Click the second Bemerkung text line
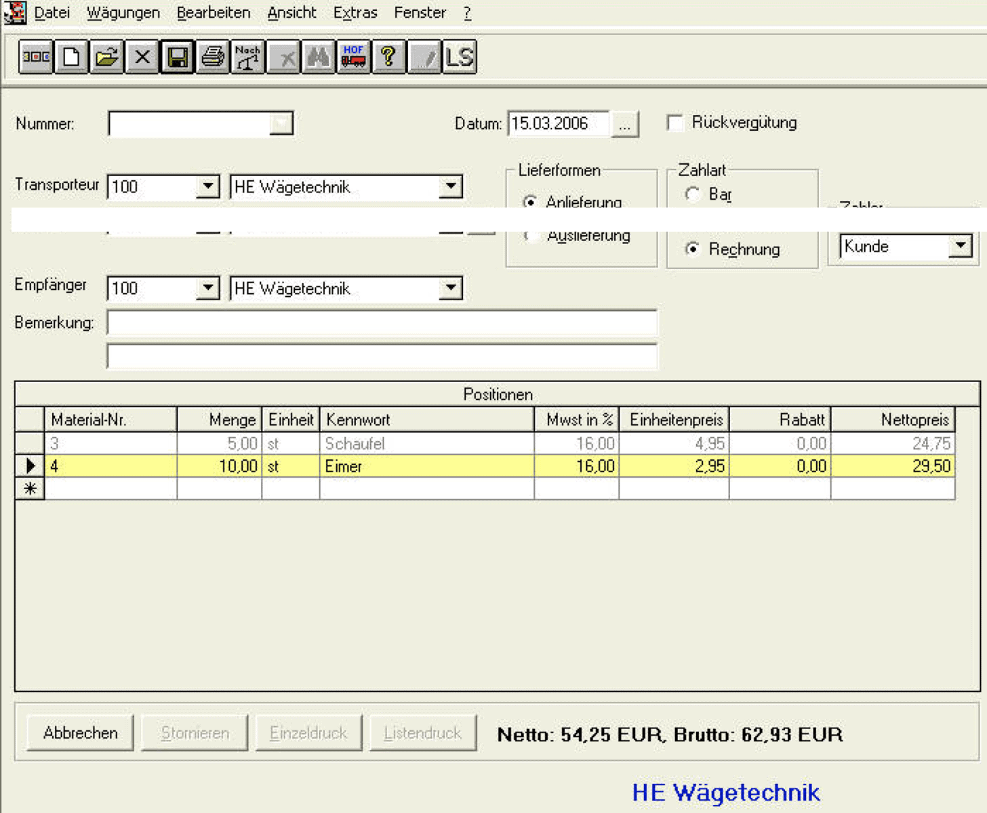 382,356
